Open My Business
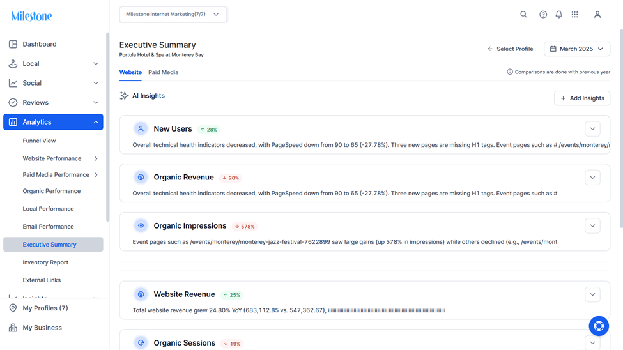The height and width of the screenshot is (350, 623). [x=42, y=328]
